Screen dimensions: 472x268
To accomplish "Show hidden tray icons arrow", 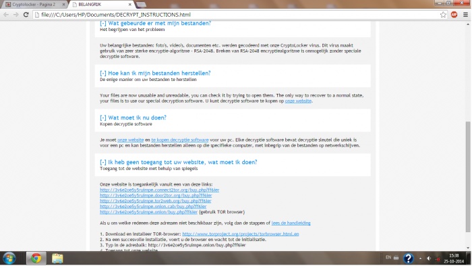I will coord(420,259).
